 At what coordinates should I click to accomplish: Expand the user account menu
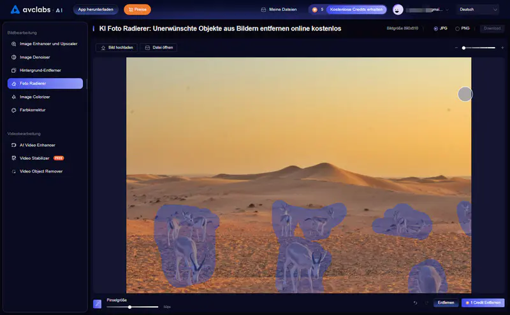(x=421, y=10)
